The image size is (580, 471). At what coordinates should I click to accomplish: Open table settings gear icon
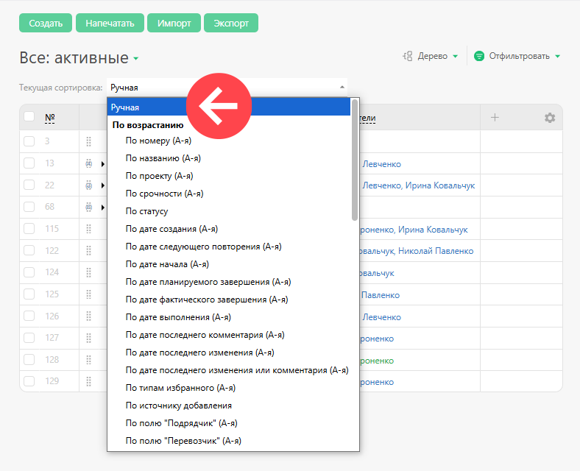pyautogui.click(x=550, y=118)
